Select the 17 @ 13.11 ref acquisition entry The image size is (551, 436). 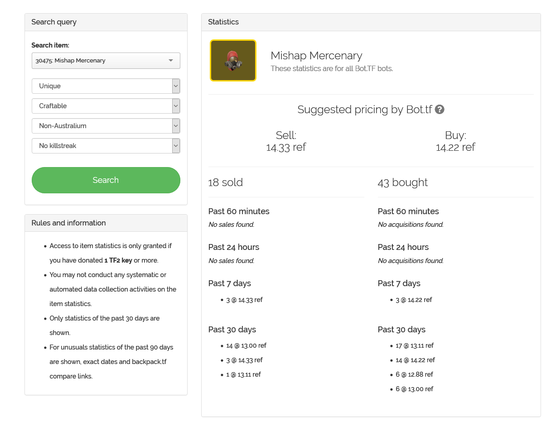click(414, 345)
